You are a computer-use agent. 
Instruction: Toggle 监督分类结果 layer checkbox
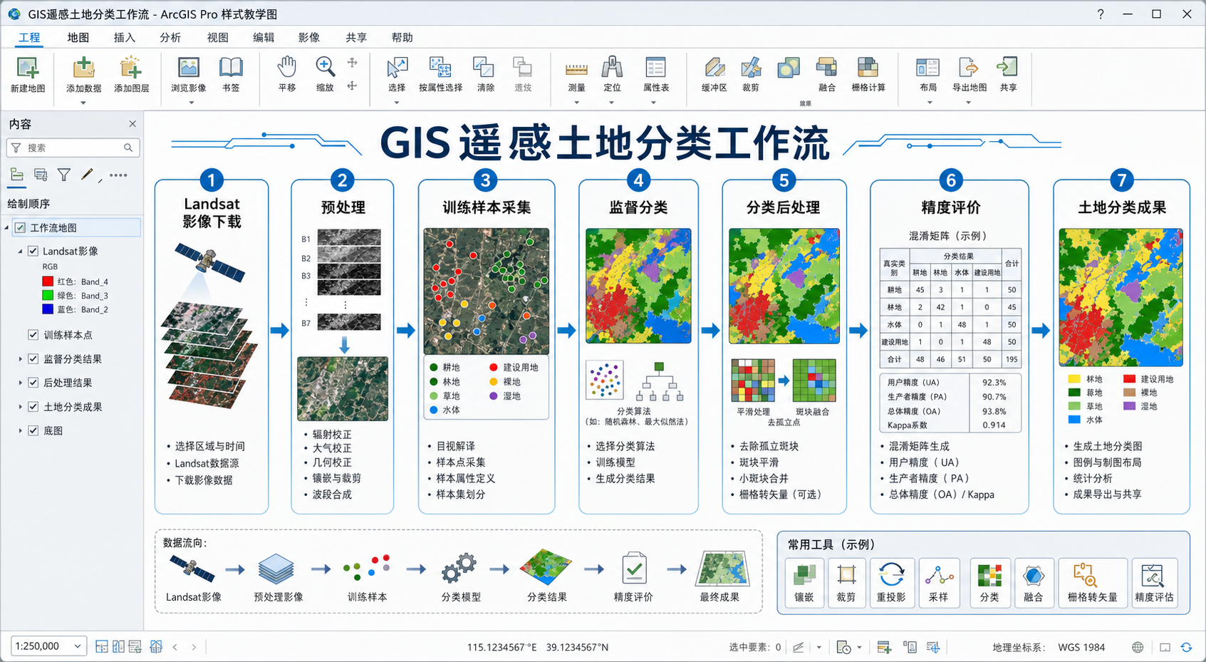(x=33, y=358)
